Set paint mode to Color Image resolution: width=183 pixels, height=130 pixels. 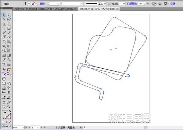(x=3, y=122)
